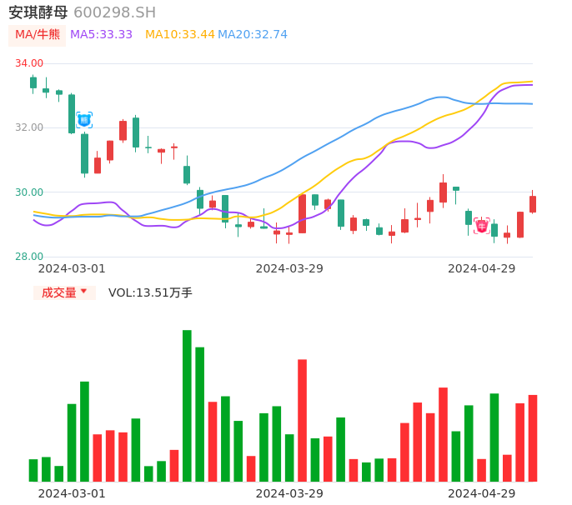Click the VOL:13.51万手 volume readout
This screenshot has width=572, height=505.
point(150,292)
